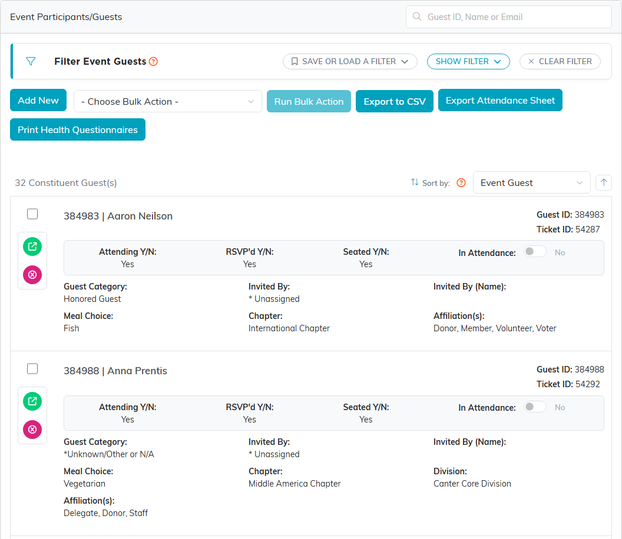
Task: Remove Aaron Neilson with the pink X icon
Action: [x=32, y=275]
